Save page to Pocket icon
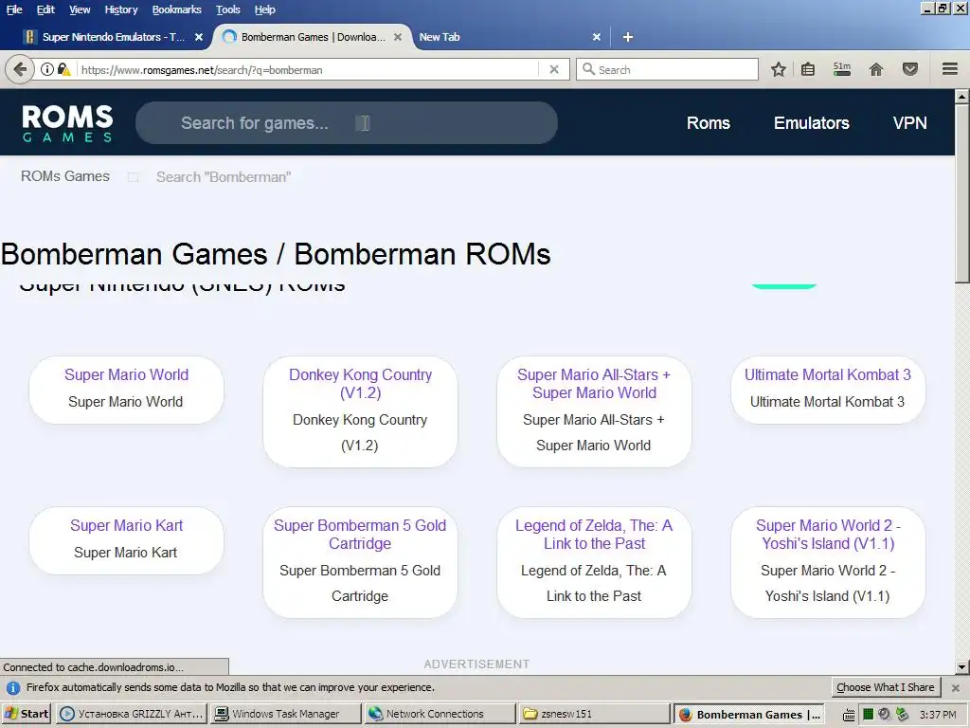Image resolution: width=970 pixels, height=728 pixels. pyautogui.click(x=910, y=69)
